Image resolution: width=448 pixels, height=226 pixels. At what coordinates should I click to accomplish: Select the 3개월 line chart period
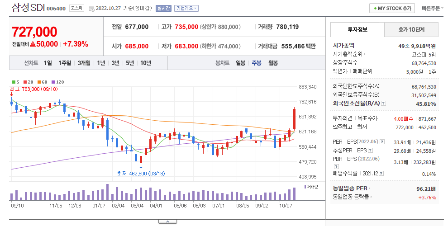pos(84,63)
